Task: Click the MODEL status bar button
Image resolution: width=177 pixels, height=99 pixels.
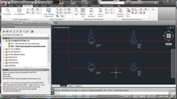Action: coord(122,97)
